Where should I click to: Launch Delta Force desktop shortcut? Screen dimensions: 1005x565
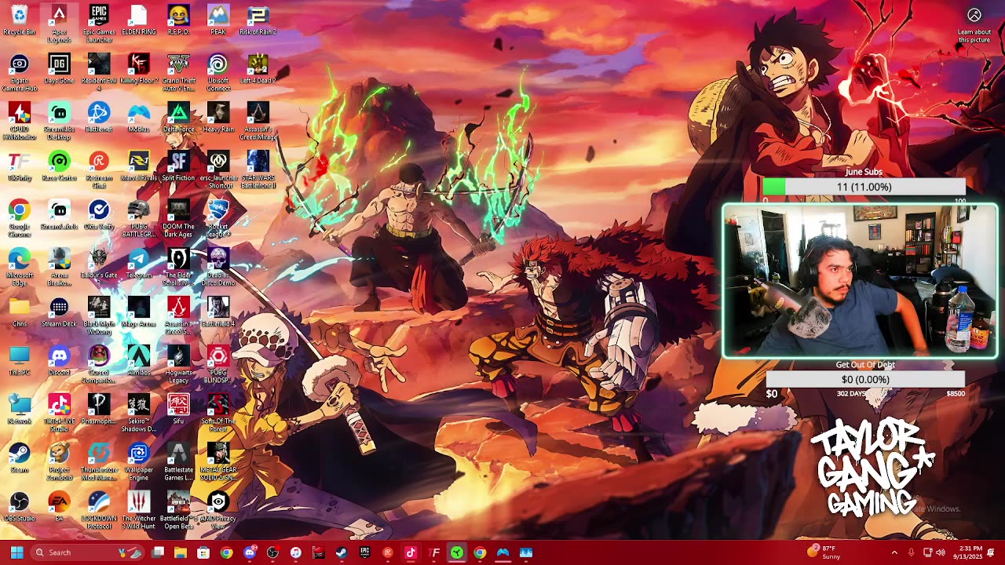click(178, 118)
